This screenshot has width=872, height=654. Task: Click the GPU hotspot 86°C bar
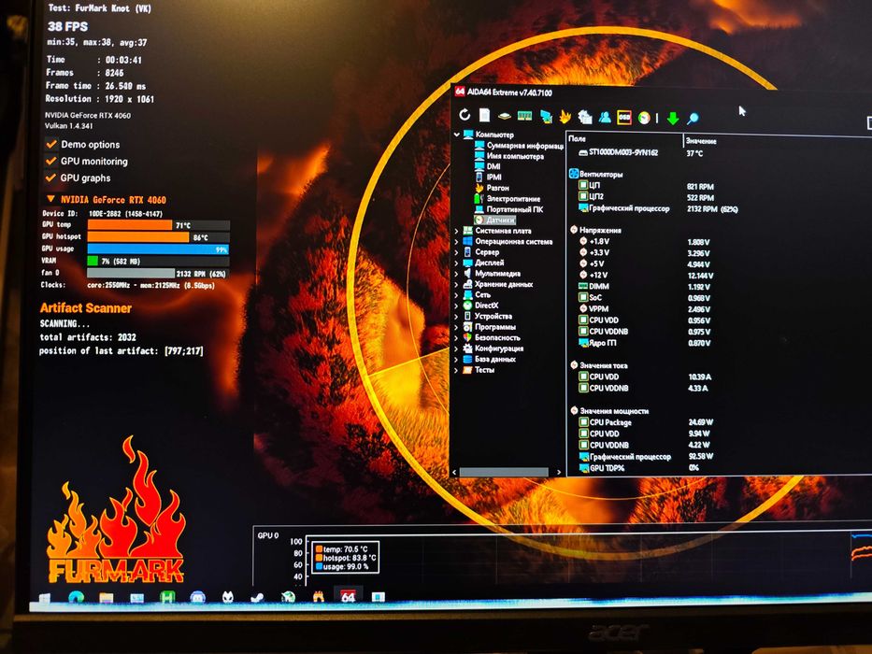click(x=138, y=237)
